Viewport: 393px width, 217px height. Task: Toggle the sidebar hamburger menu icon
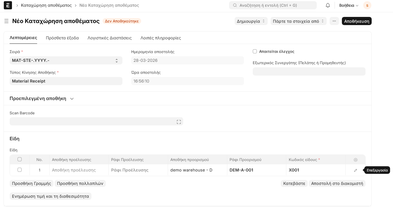tap(6, 21)
